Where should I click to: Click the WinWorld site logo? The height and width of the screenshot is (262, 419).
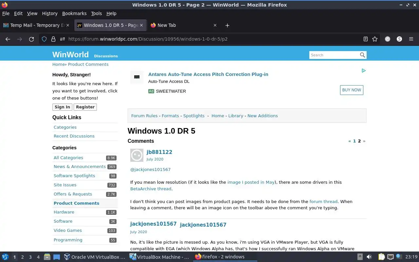70,54
